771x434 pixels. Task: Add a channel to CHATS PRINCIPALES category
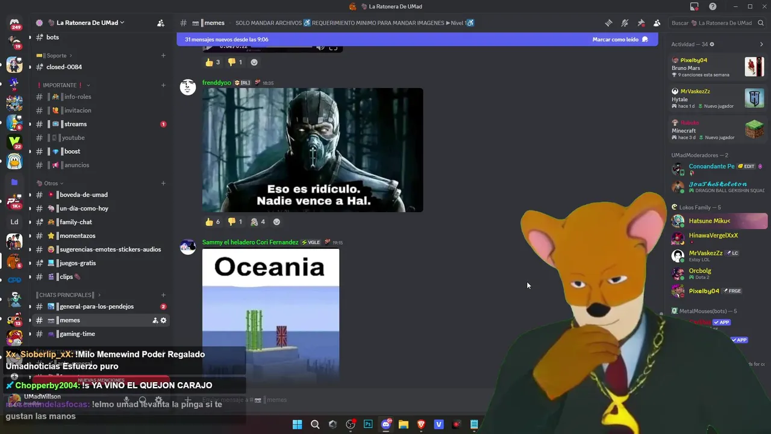(x=163, y=295)
